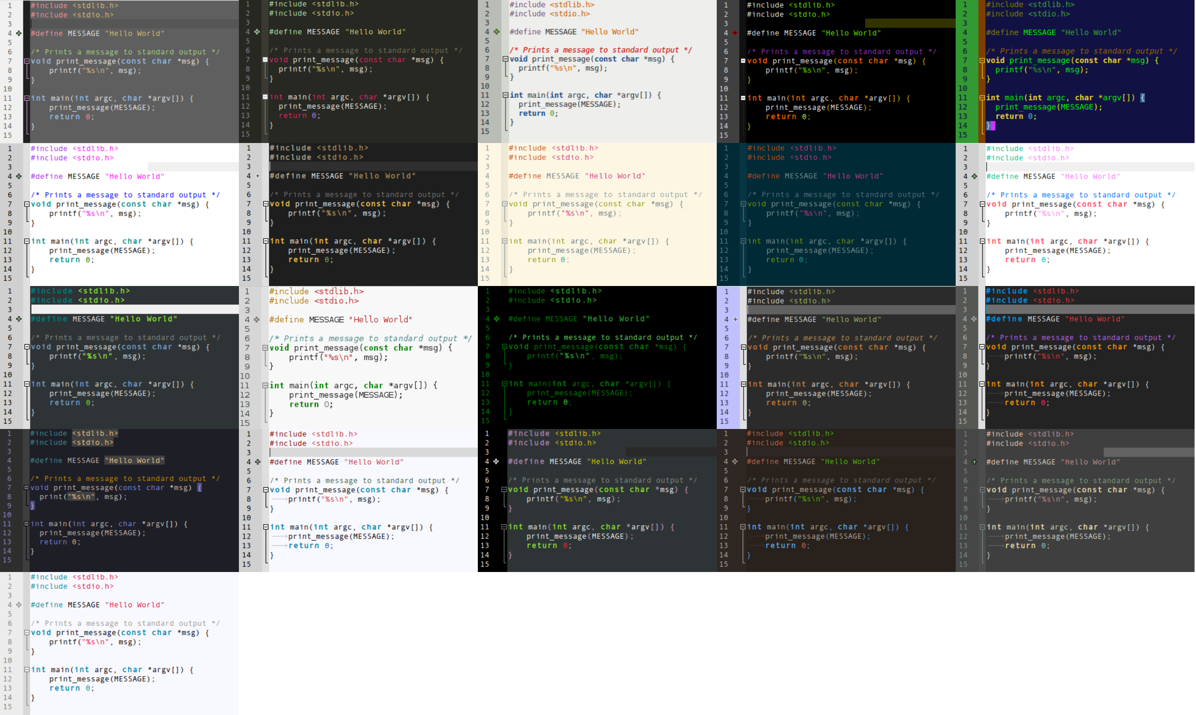Collapse print_message in cream solarized light theme
Screen dimensions: 1196x715
(505, 204)
